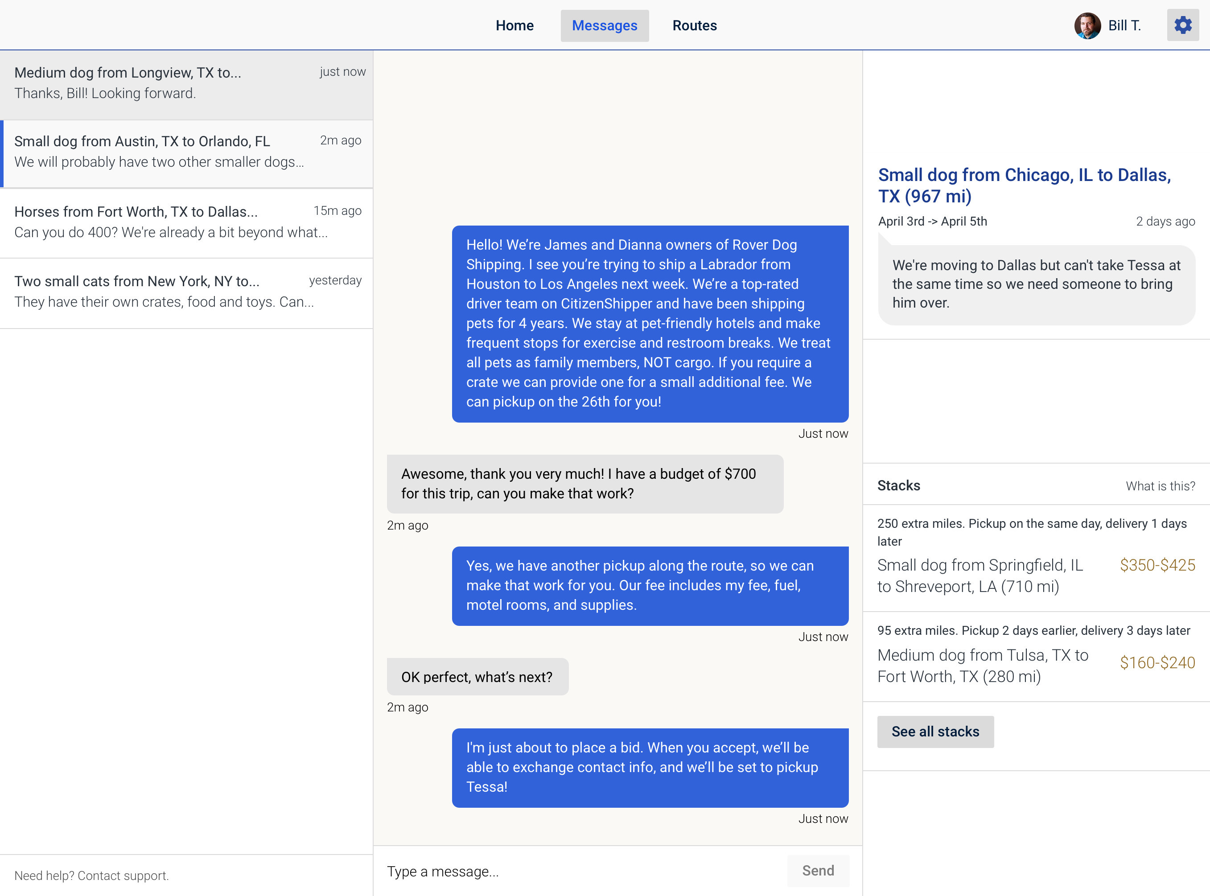Click the Bill T. username
The height and width of the screenshot is (896, 1210).
tap(1124, 25)
